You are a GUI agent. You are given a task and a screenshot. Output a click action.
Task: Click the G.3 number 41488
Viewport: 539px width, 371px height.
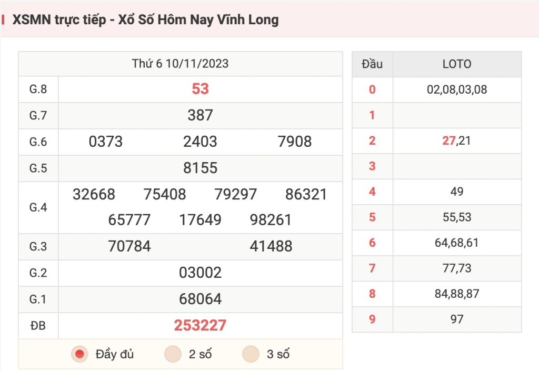tap(271, 246)
